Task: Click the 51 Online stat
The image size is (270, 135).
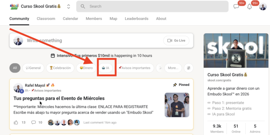Action: (236, 129)
